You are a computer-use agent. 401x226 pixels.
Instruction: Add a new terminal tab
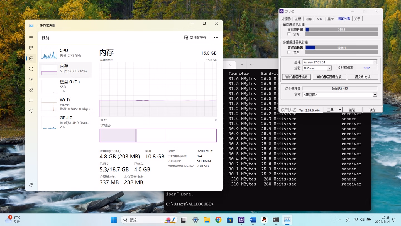click(242, 64)
